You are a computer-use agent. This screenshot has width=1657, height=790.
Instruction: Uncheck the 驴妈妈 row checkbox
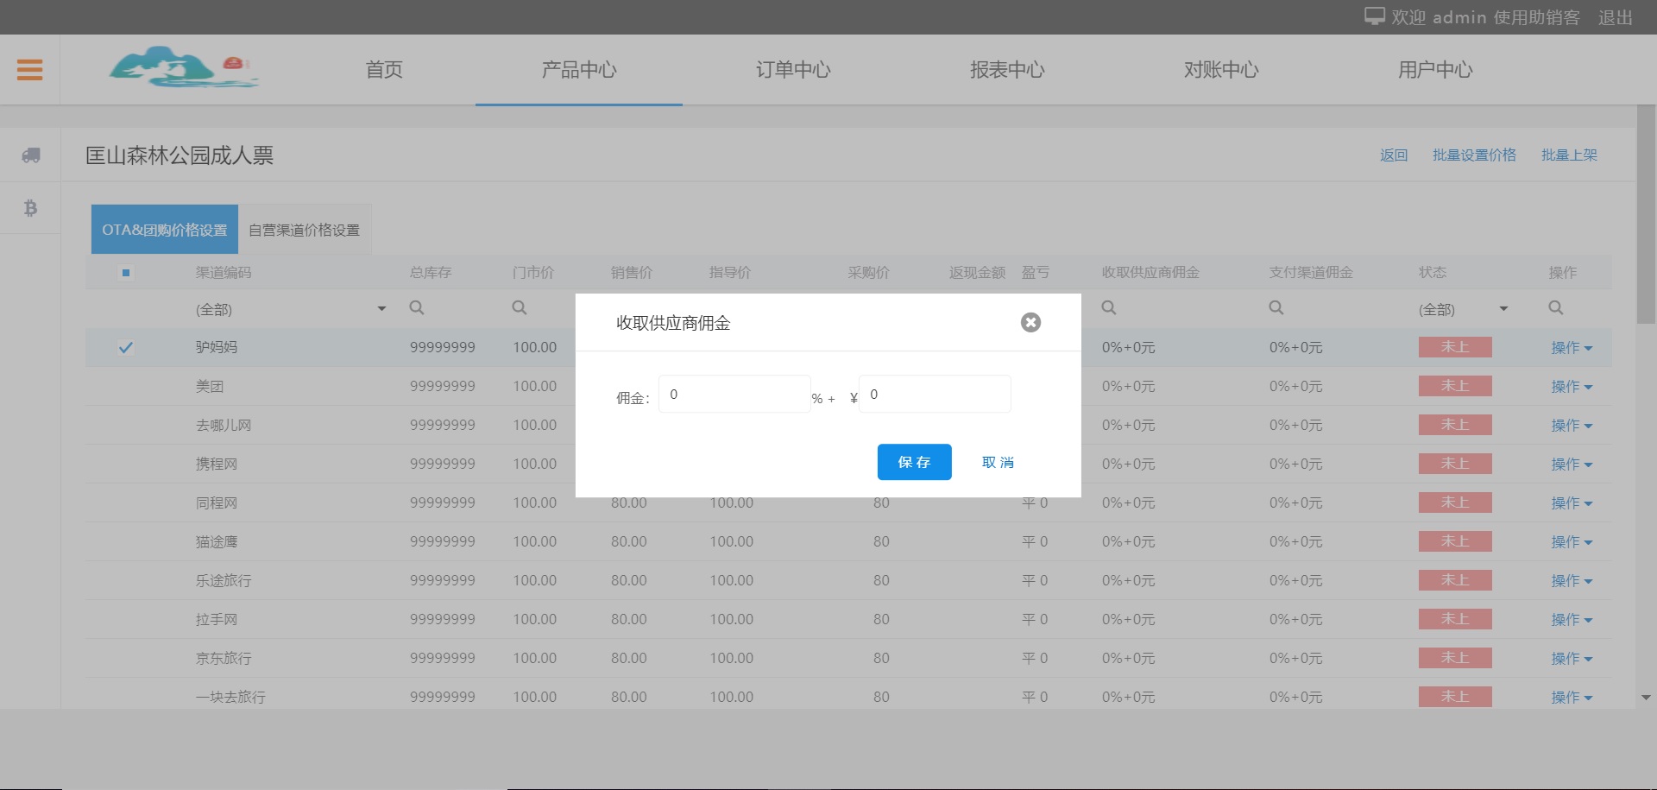(126, 347)
